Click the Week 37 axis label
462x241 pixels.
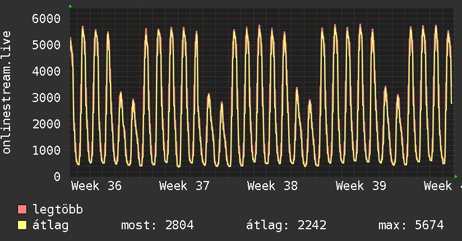(x=184, y=186)
